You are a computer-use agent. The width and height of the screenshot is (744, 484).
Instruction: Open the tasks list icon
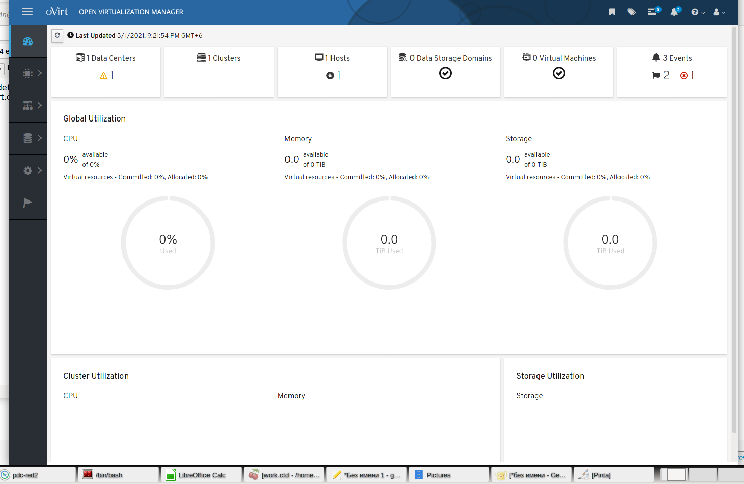(653, 12)
